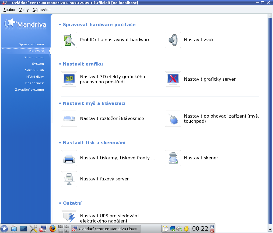Launch Firefox from the taskbar
Image resolution: width=273 pixels, height=233 pixels.
52,229
